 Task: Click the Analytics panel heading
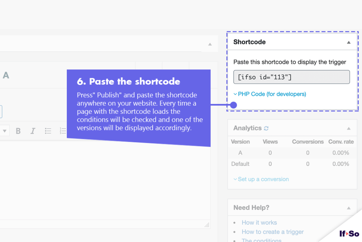point(247,128)
